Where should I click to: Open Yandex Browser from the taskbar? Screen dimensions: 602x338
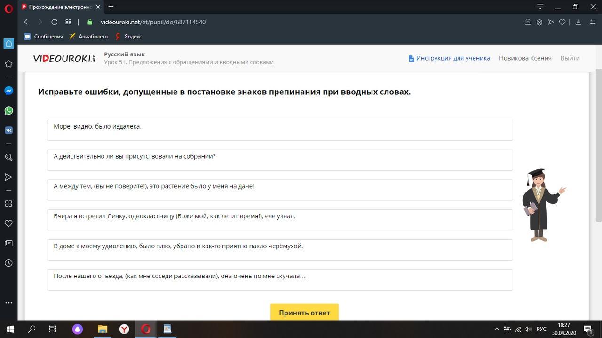[124, 329]
